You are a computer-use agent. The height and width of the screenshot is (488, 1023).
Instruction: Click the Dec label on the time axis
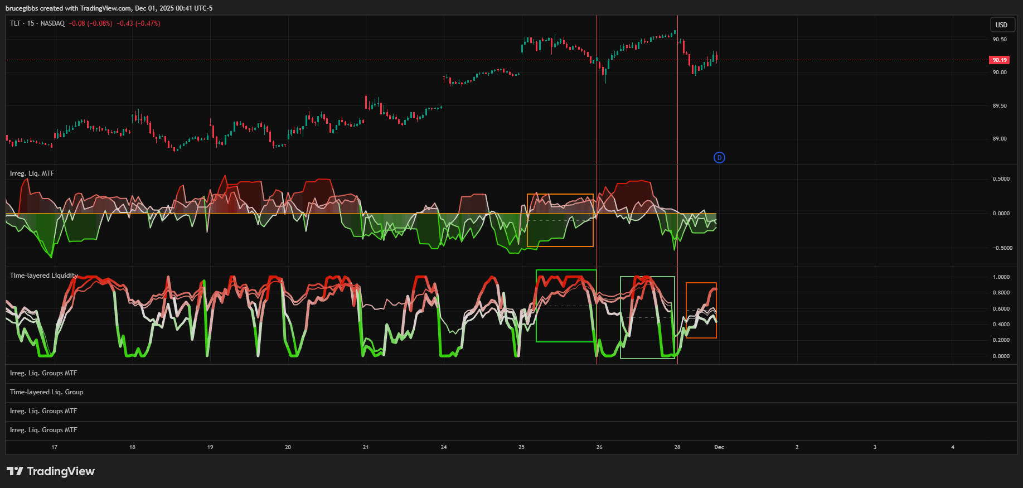pyautogui.click(x=719, y=447)
